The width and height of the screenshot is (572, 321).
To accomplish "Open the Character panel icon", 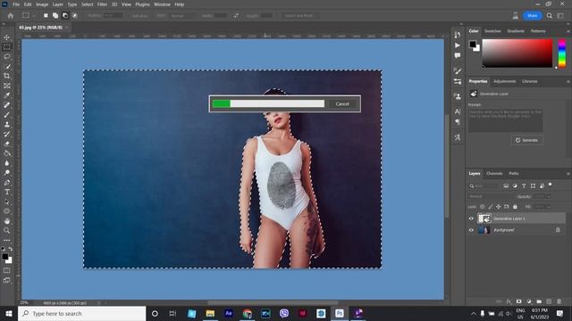I will 458,111.
